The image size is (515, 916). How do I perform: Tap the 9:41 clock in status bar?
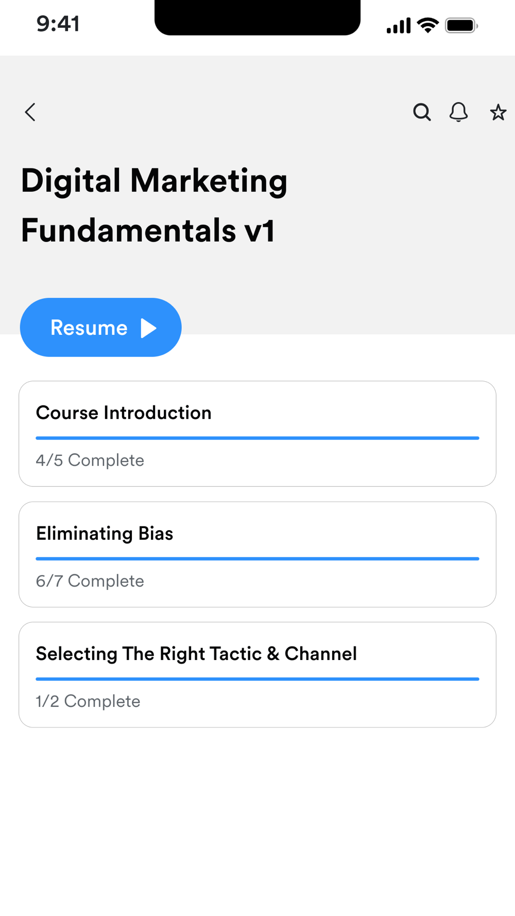pyautogui.click(x=58, y=24)
